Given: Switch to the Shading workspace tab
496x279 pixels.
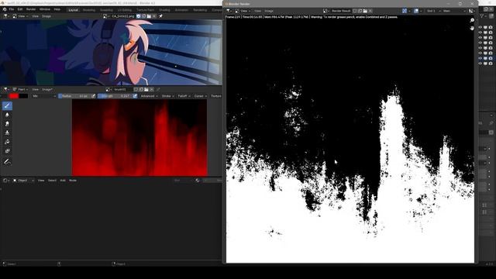Looking at the screenshot, I should pos(164,10).
